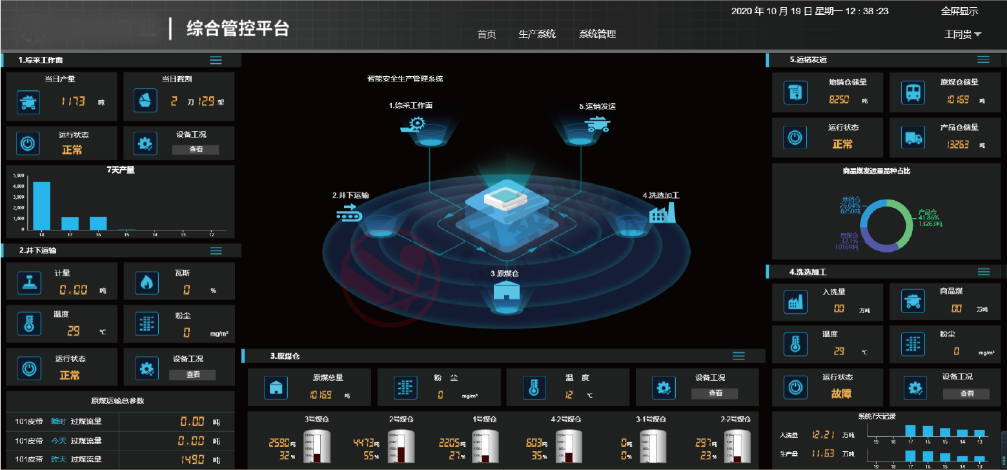Open the 生产系统 menu
Image resolution: width=1007 pixels, height=470 pixels.
click(x=536, y=34)
